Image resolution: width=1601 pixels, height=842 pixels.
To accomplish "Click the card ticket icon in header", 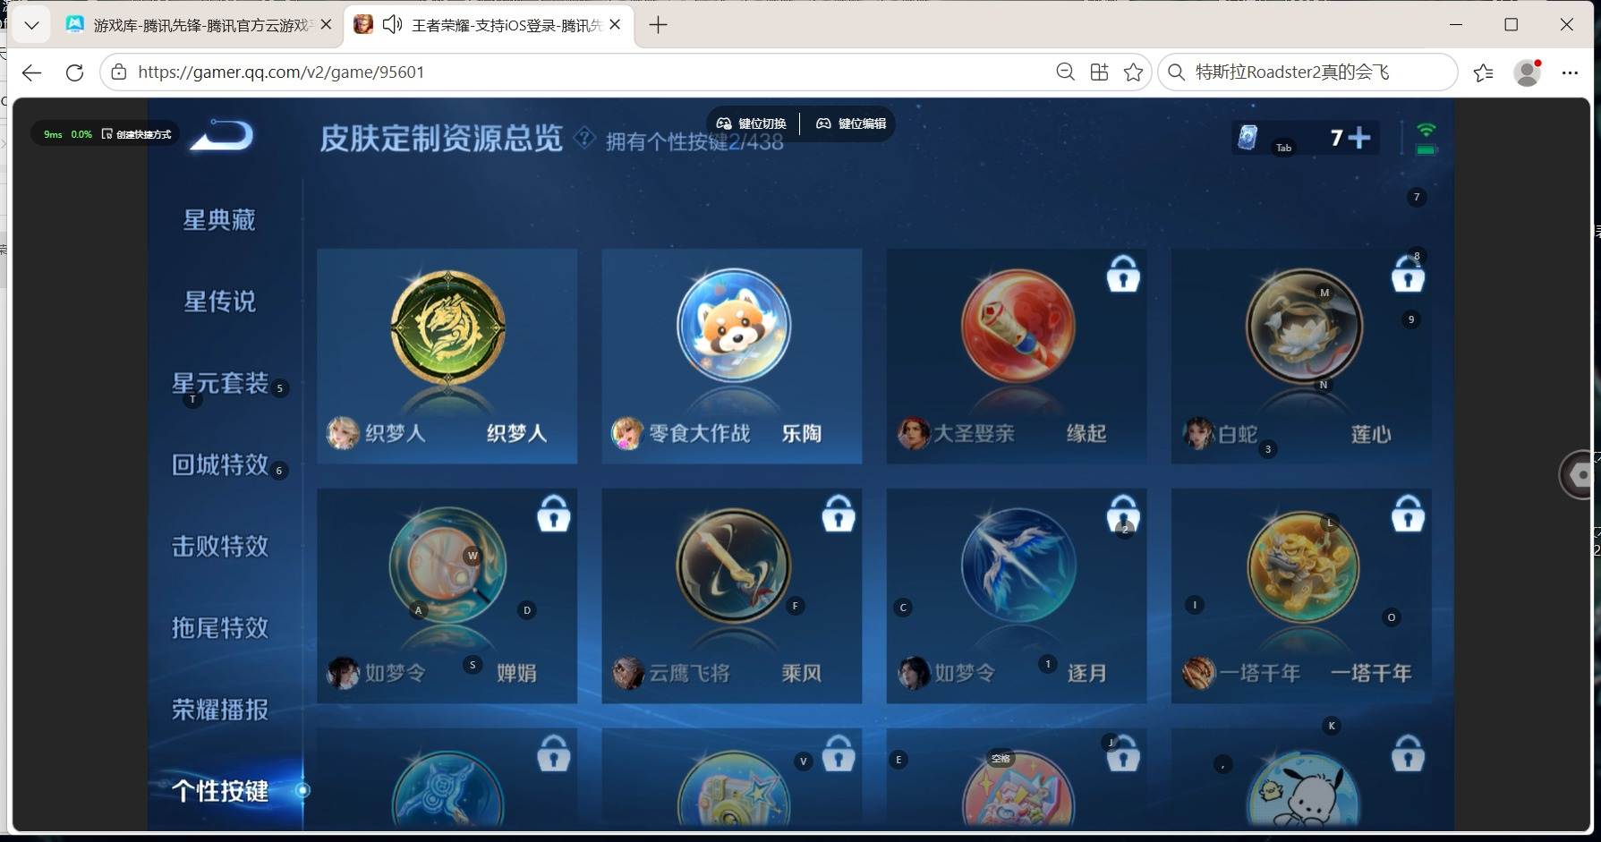I will [1248, 137].
